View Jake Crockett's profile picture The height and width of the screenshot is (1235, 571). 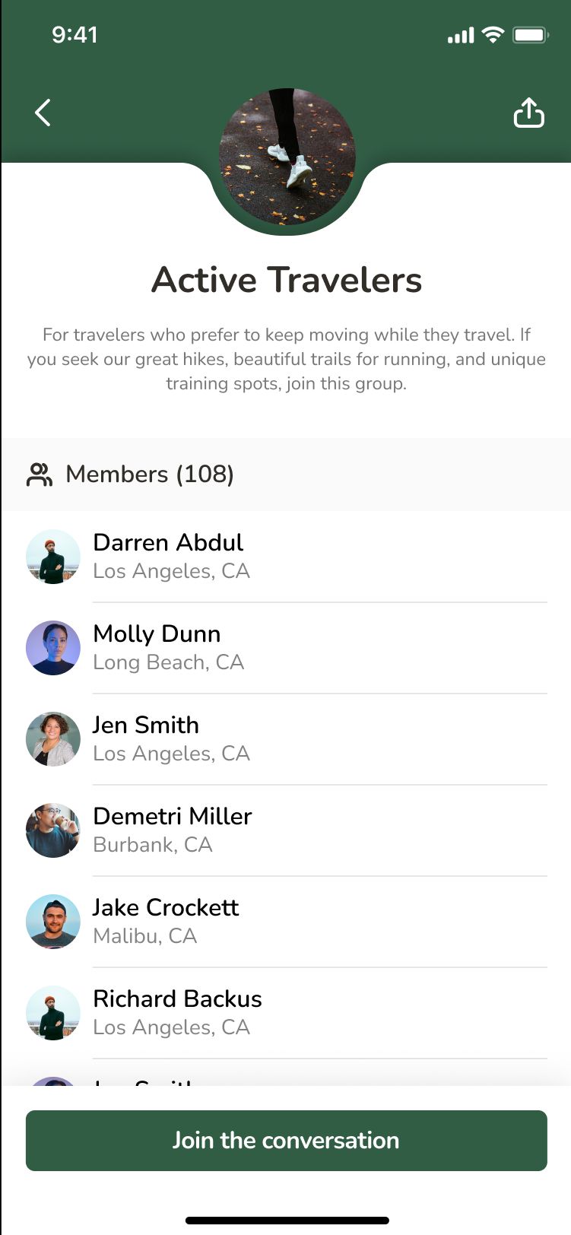[x=53, y=922]
